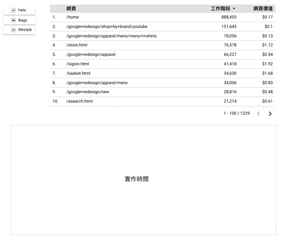Toggle the Bags checkbox
This screenshot has height=243, width=286.
point(13,20)
